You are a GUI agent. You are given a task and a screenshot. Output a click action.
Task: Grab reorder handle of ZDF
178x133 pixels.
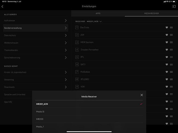click(171, 35)
